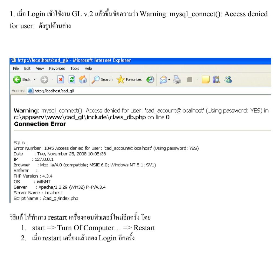Open the Tools menu
Viewport: 277px width, 258px height.
click(x=75, y=68)
